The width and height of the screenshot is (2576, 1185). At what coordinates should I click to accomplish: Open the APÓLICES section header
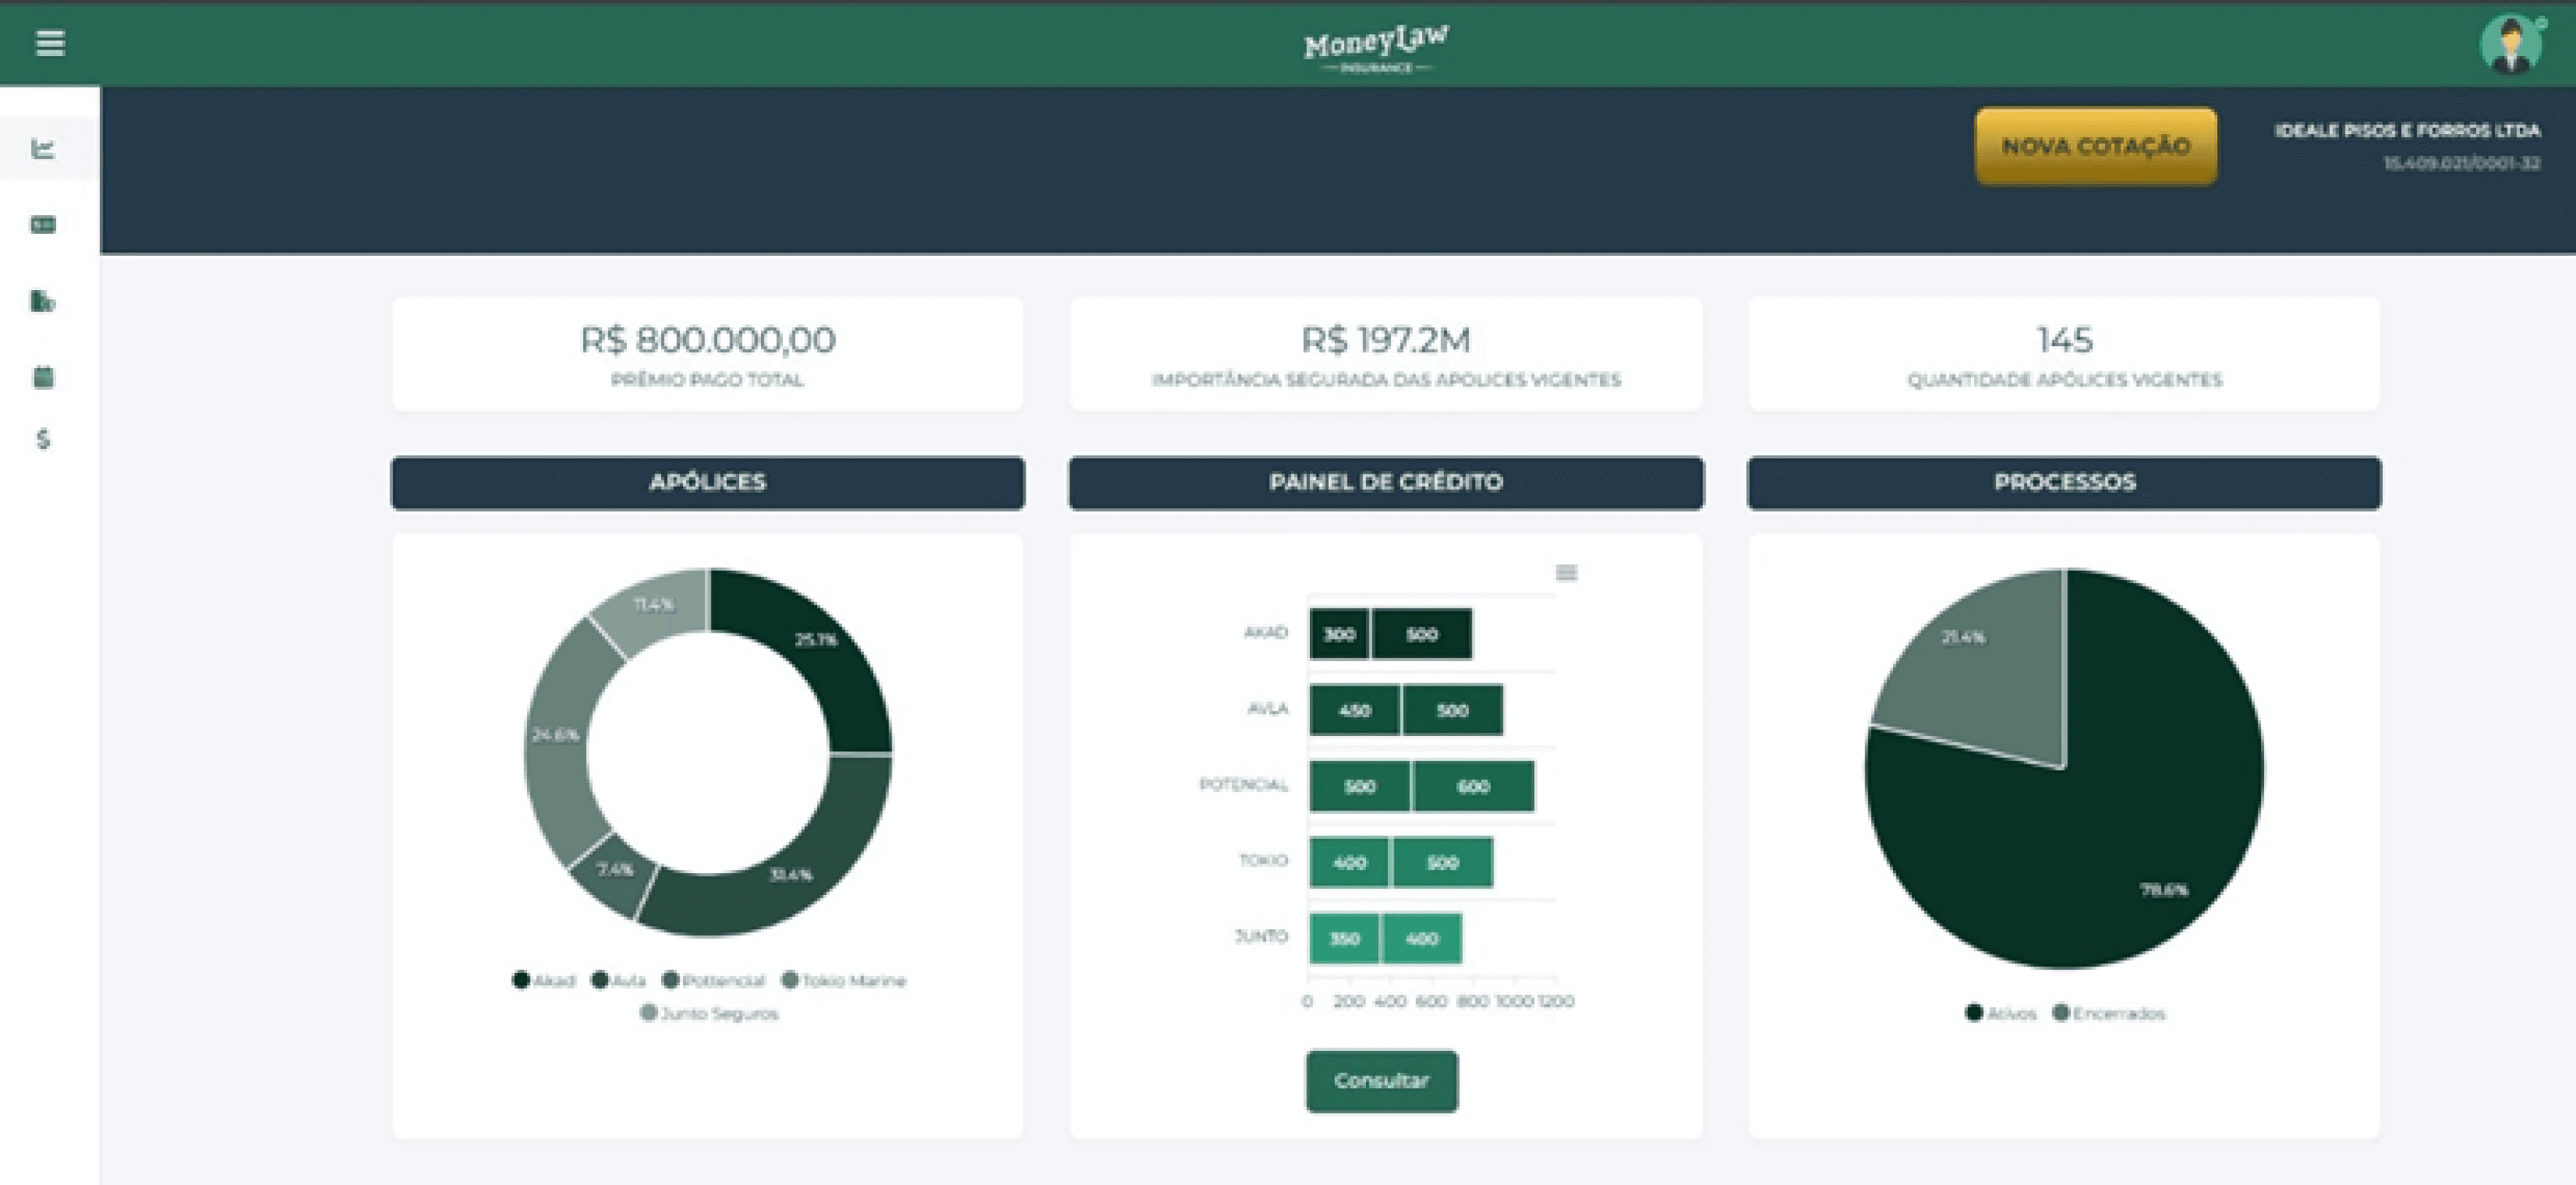tap(707, 483)
